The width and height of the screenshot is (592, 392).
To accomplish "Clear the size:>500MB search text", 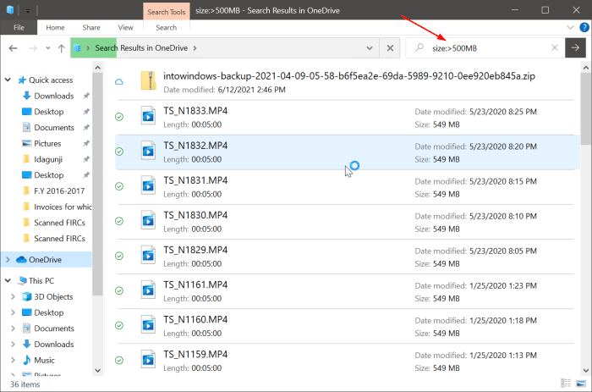I will tap(554, 47).
